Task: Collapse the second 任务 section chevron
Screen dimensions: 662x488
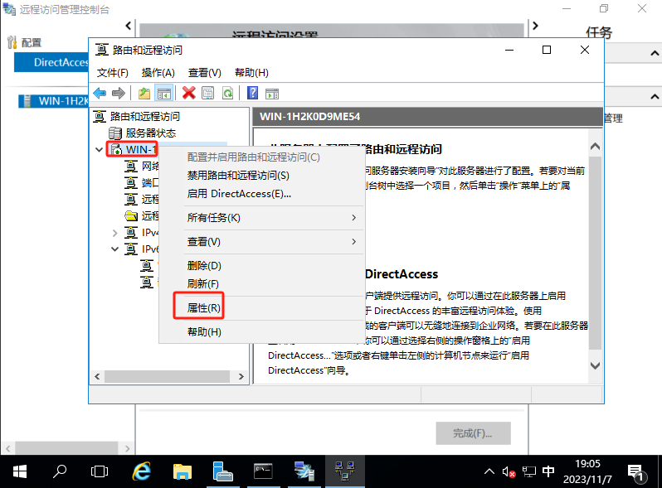Action: pos(655,97)
